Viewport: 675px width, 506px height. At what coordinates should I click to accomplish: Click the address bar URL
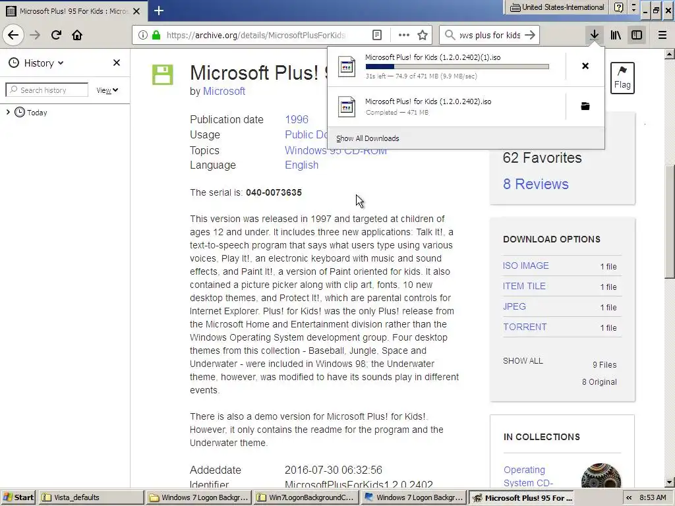tap(256, 35)
